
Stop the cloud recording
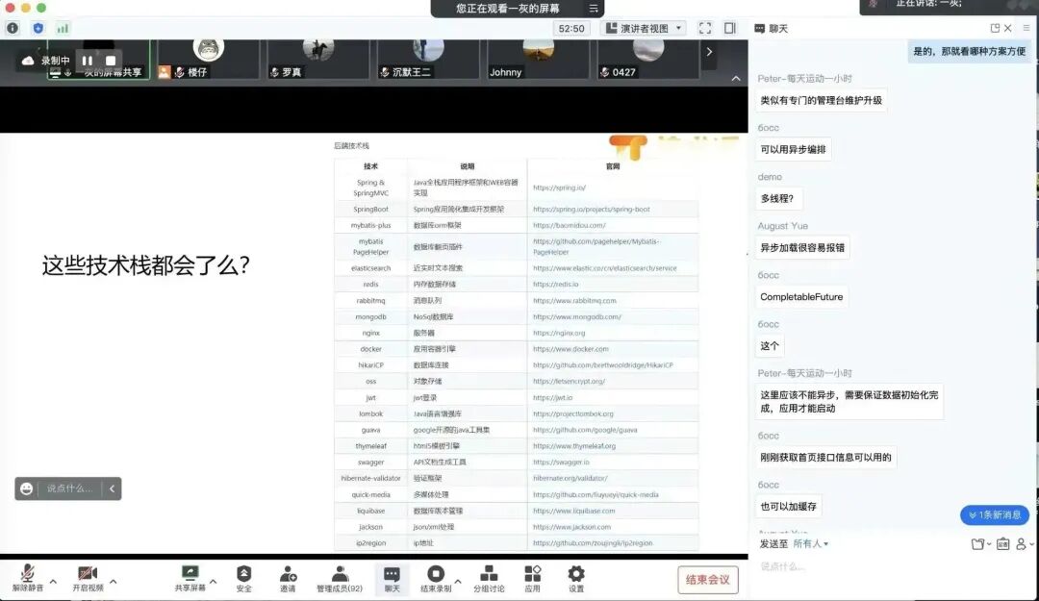pos(111,61)
